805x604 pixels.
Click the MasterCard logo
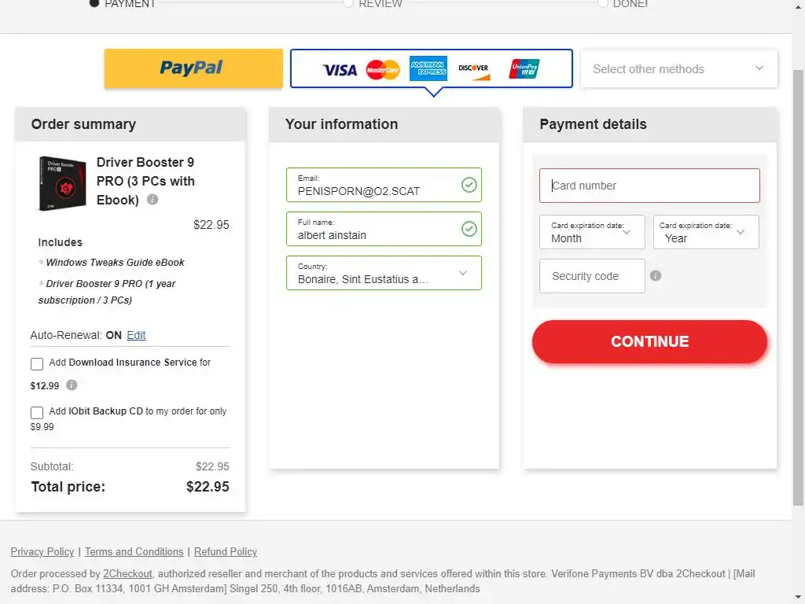tap(383, 70)
